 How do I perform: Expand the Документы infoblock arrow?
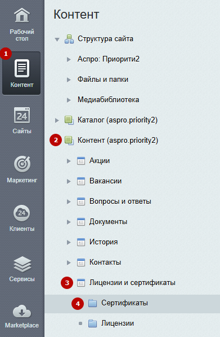(69, 222)
